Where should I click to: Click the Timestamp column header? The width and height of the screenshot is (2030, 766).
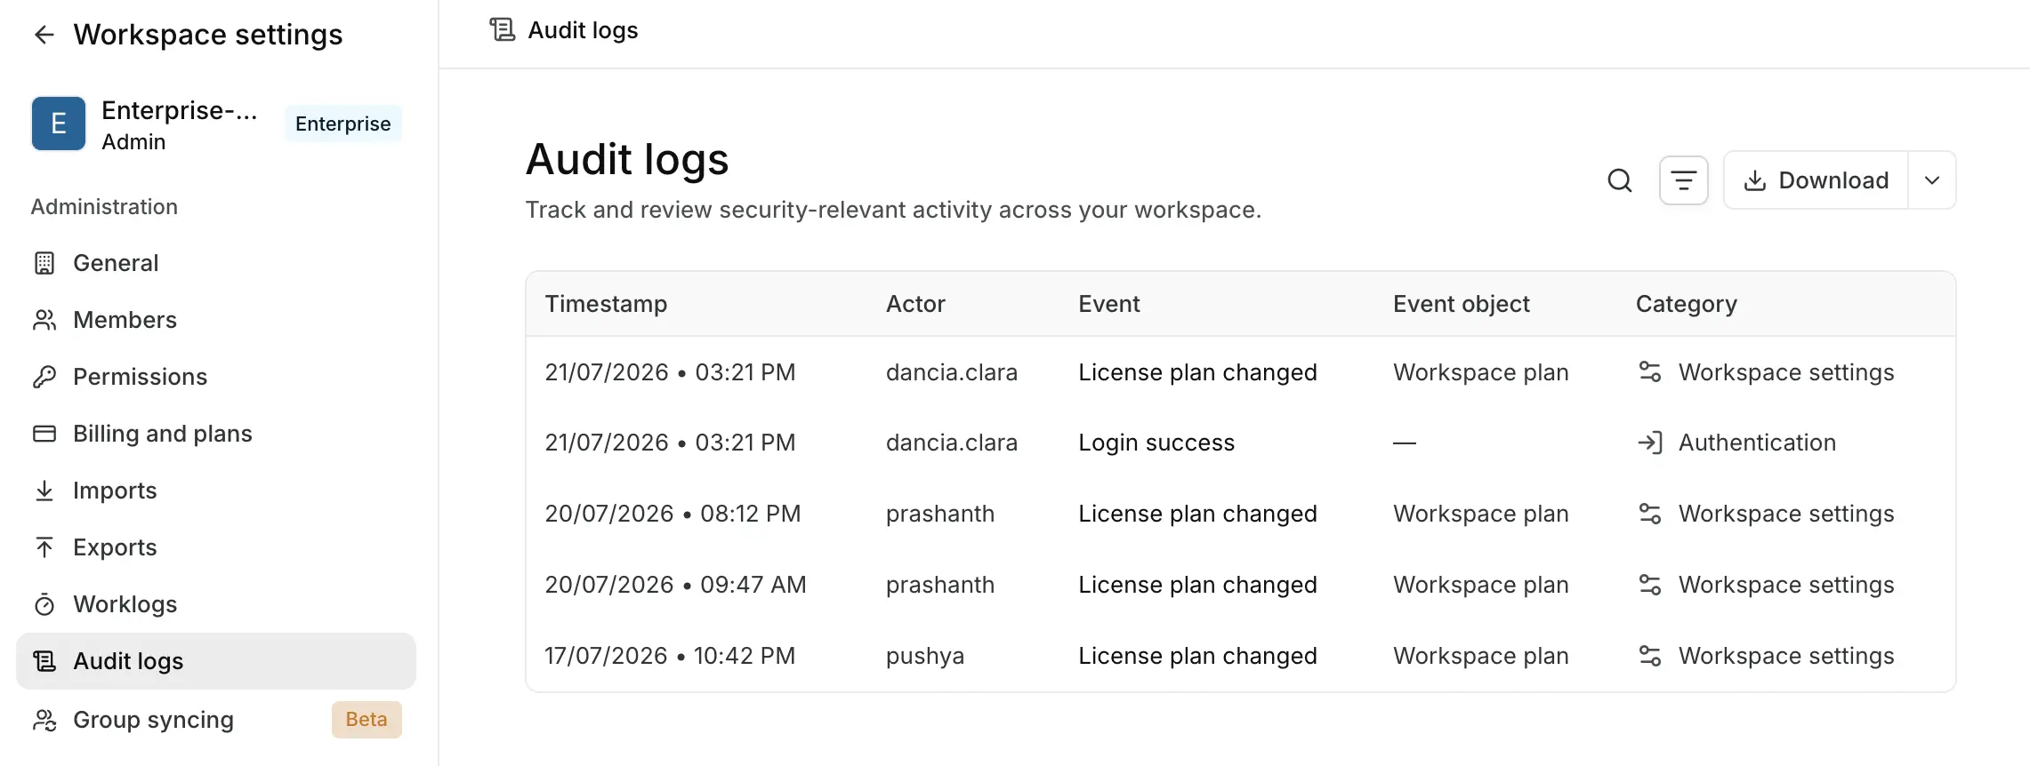(x=606, y=304)
